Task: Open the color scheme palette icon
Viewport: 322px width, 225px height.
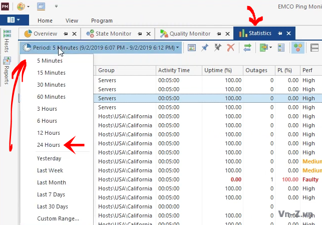Action: click(21, 7)
